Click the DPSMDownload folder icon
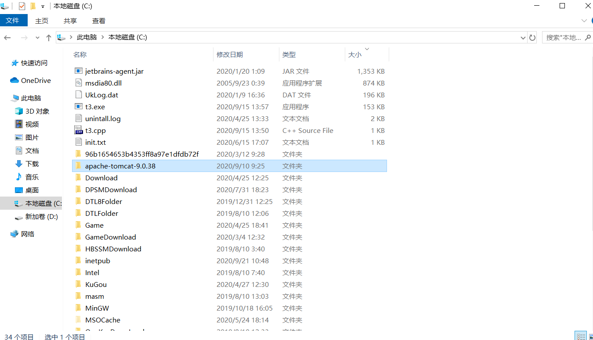The height and width of the screenshot is (340, 593). 79,190
